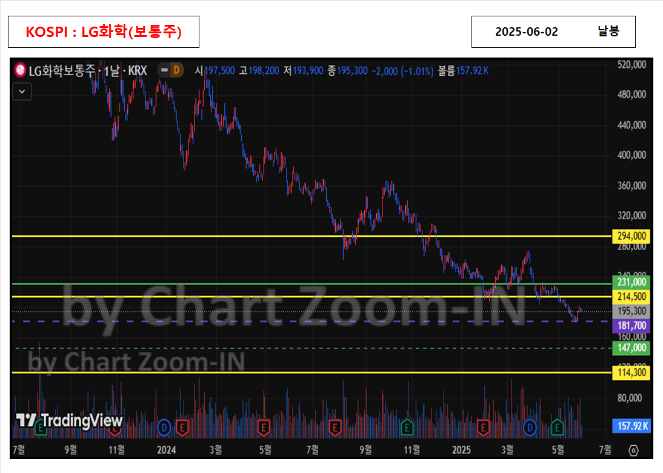Click the red E earnings marker right after the 2024 label
Viewport: 663px width, 473px height.
click(182, 428)
